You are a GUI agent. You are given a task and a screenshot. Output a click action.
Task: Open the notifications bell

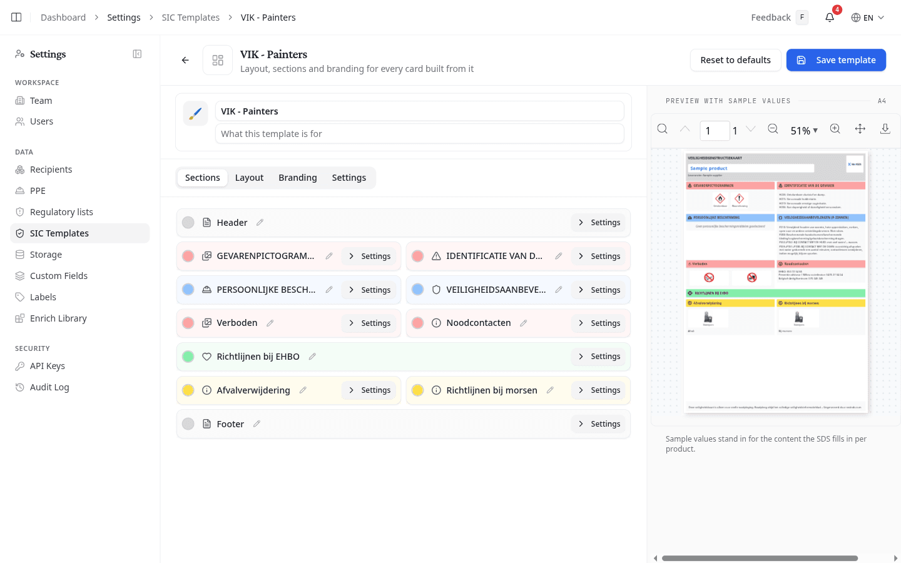point(830,18)
